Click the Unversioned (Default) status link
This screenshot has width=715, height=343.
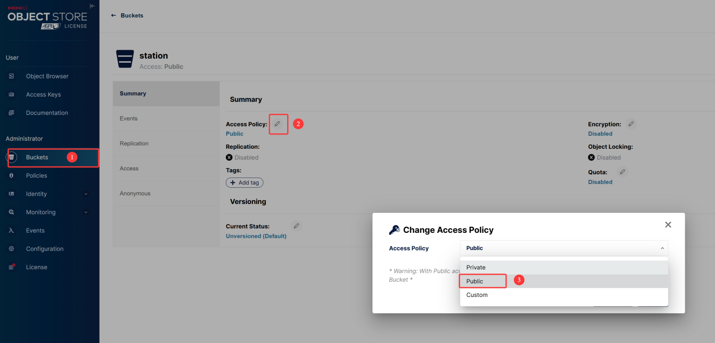point(256,236)
